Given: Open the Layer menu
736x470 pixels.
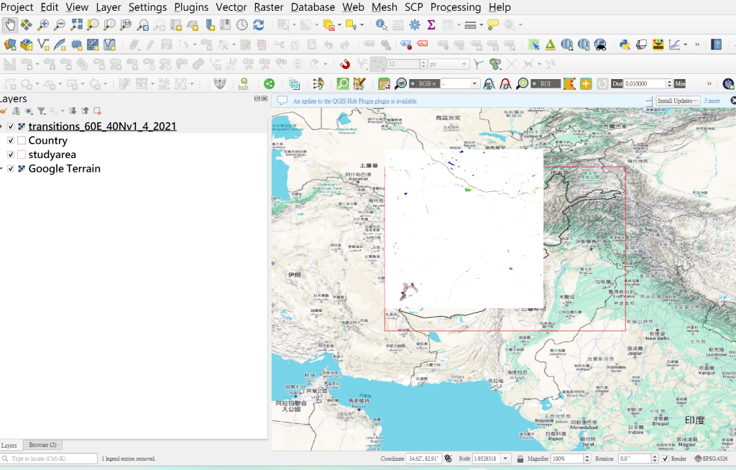Looking at the screenshot, I should pos(109,7).
